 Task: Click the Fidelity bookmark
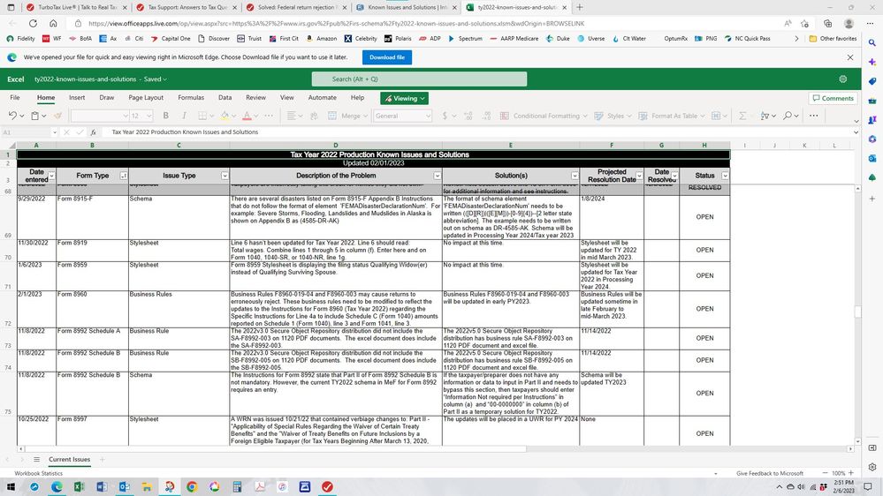point(21,39)
